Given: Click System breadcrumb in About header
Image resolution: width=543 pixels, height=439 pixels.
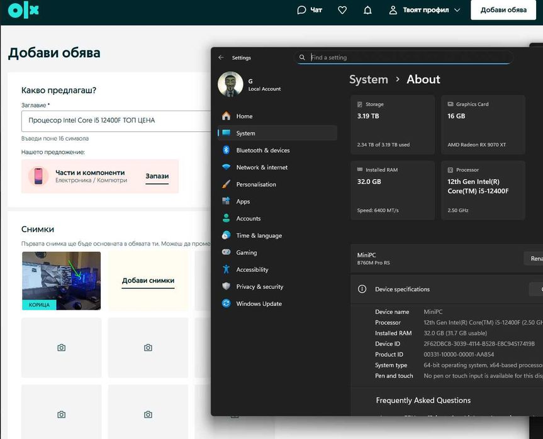Looking at the screenshot, I should point(369,80).
